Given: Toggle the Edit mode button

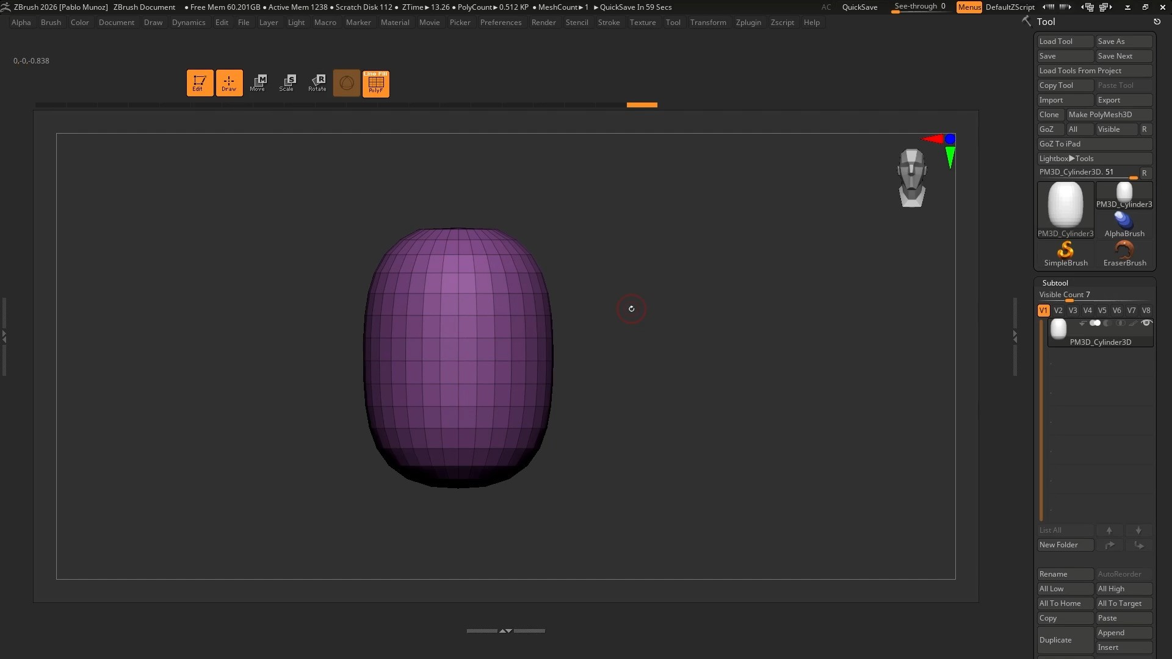Looking at the screenshot, I should point(200,83).
